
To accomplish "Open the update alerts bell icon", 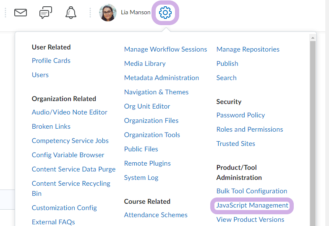I will tap(70, 13).
